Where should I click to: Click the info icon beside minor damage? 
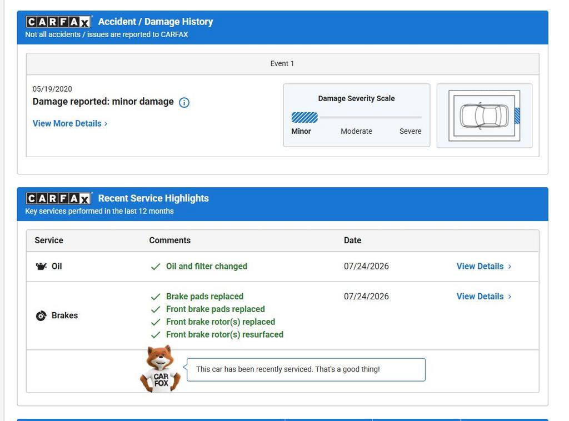(x=184, y=103)
